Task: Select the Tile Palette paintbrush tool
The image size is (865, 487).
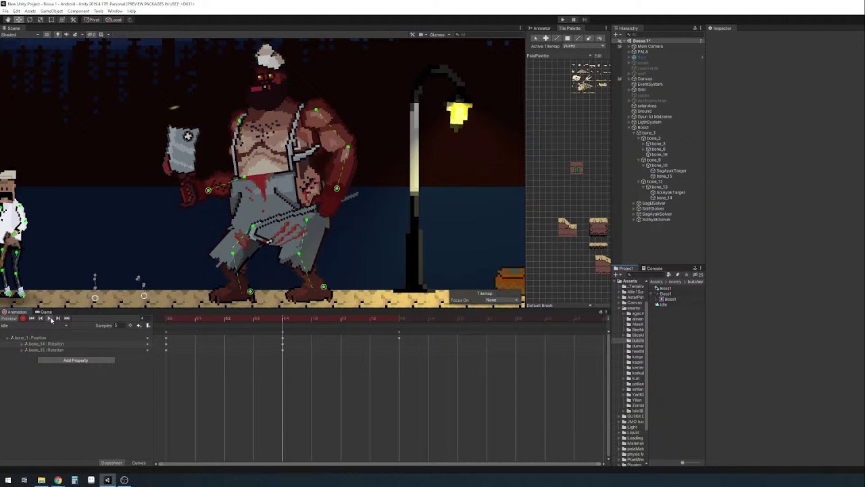Action: pos(557,38)
